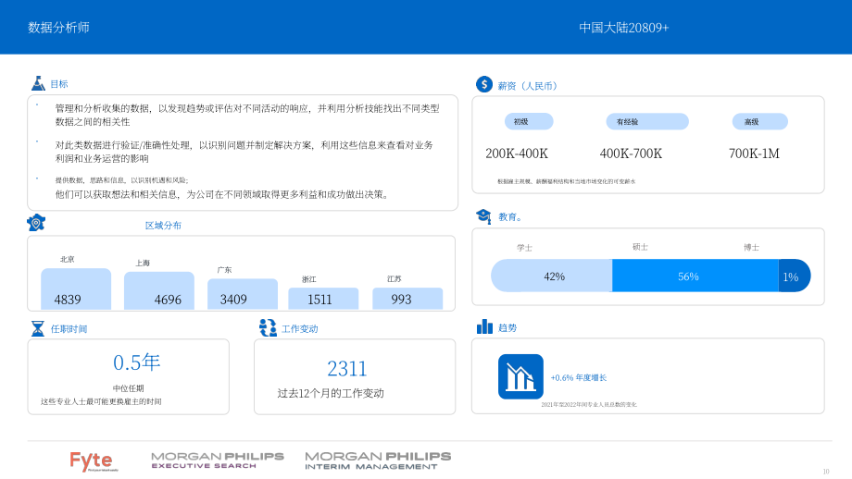Click the second bullet starting 对此类数据进行验证
The width and height of the screenshot is (852, 479).
coord(244,152)
